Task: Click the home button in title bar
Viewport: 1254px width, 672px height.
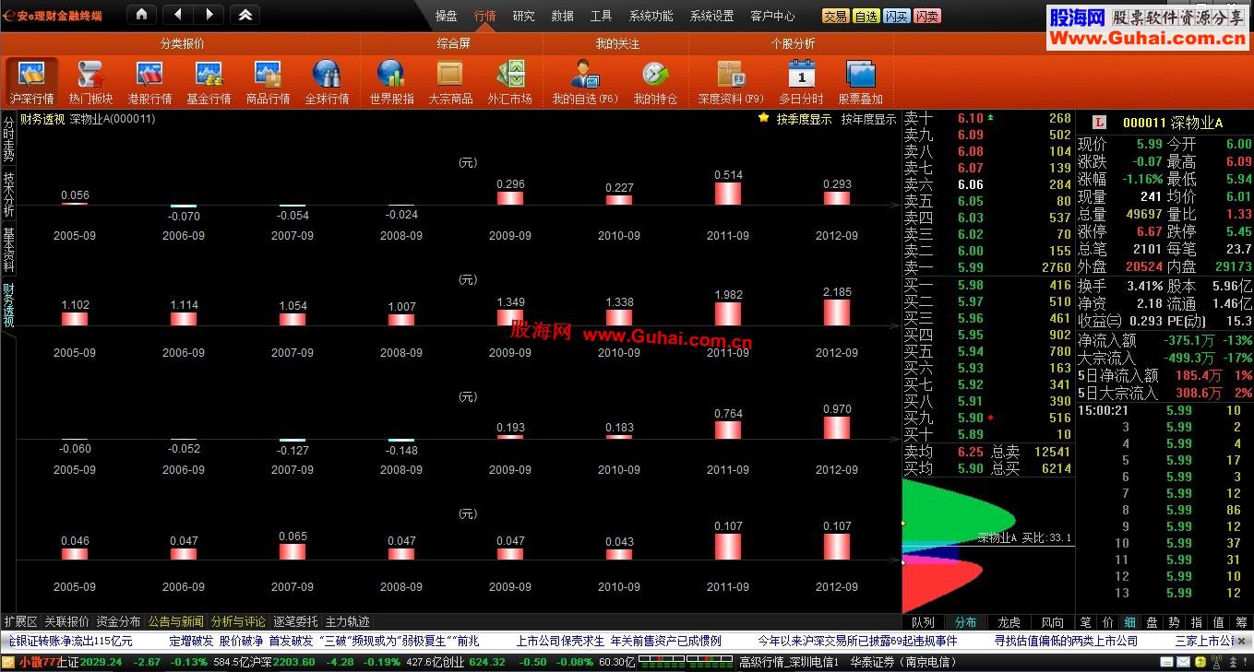Action: (x=140, y=15)
